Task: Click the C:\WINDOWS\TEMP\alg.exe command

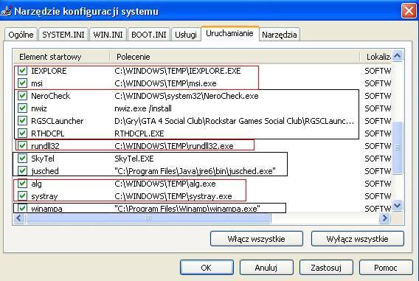Action: tap(165, 184)
